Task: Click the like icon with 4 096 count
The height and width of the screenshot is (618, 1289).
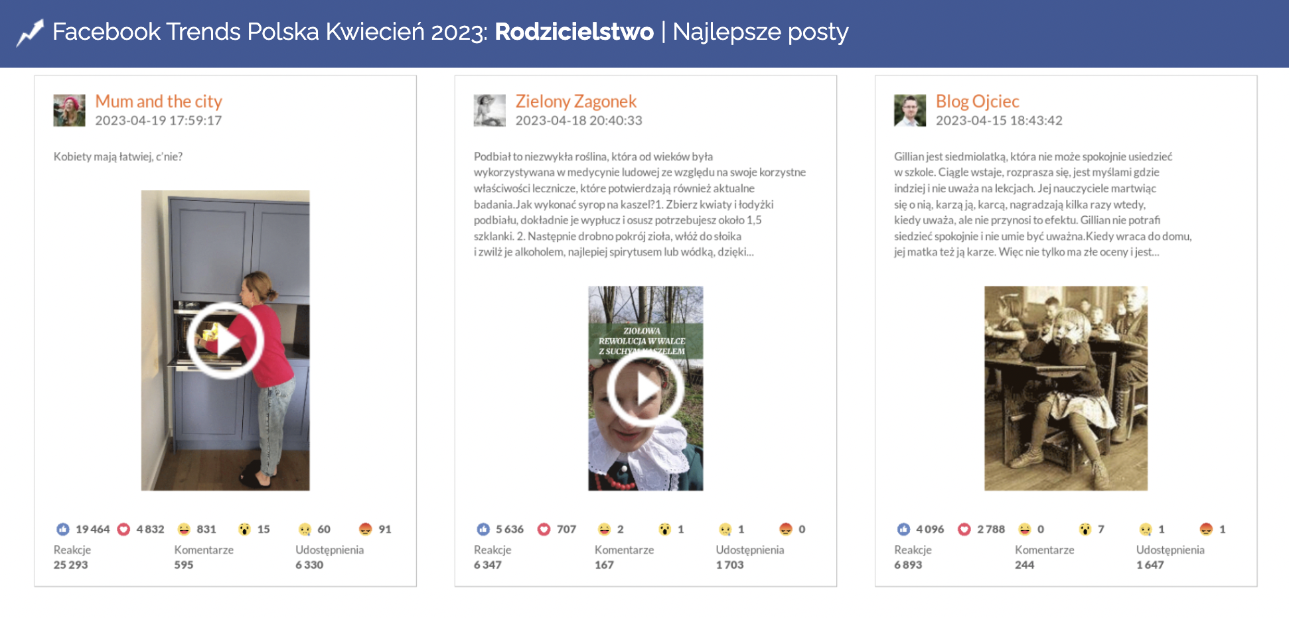Action: pos(903,529)
